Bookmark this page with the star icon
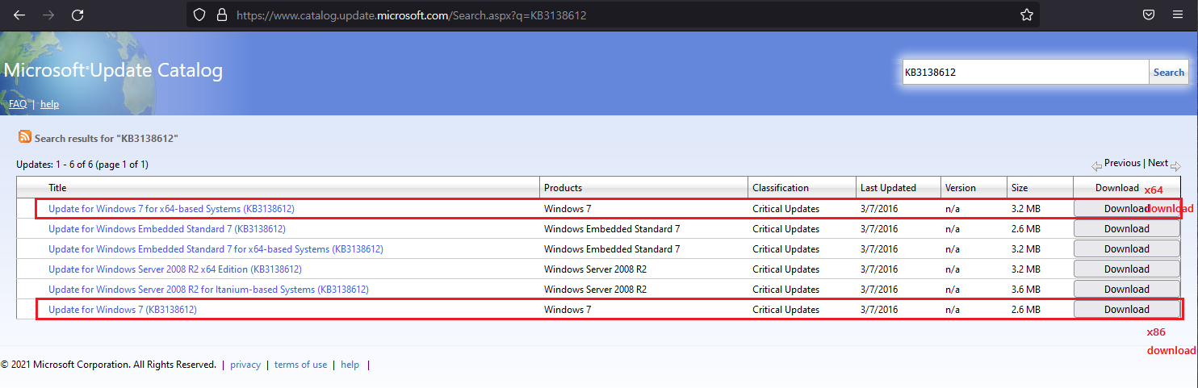Viewport: 1198px width, 388px height. (1027, 15)
